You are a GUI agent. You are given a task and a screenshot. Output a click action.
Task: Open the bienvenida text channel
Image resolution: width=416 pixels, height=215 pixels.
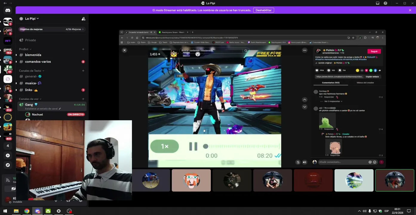(x=52, y=55)
